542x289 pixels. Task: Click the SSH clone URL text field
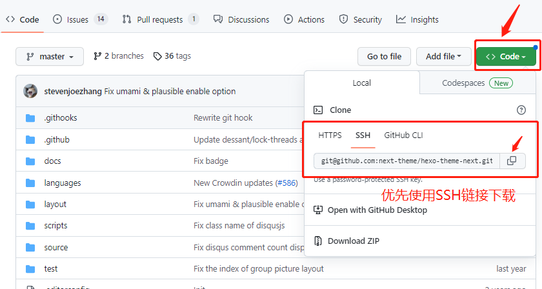pyautogui.click(x=407, y=161)
